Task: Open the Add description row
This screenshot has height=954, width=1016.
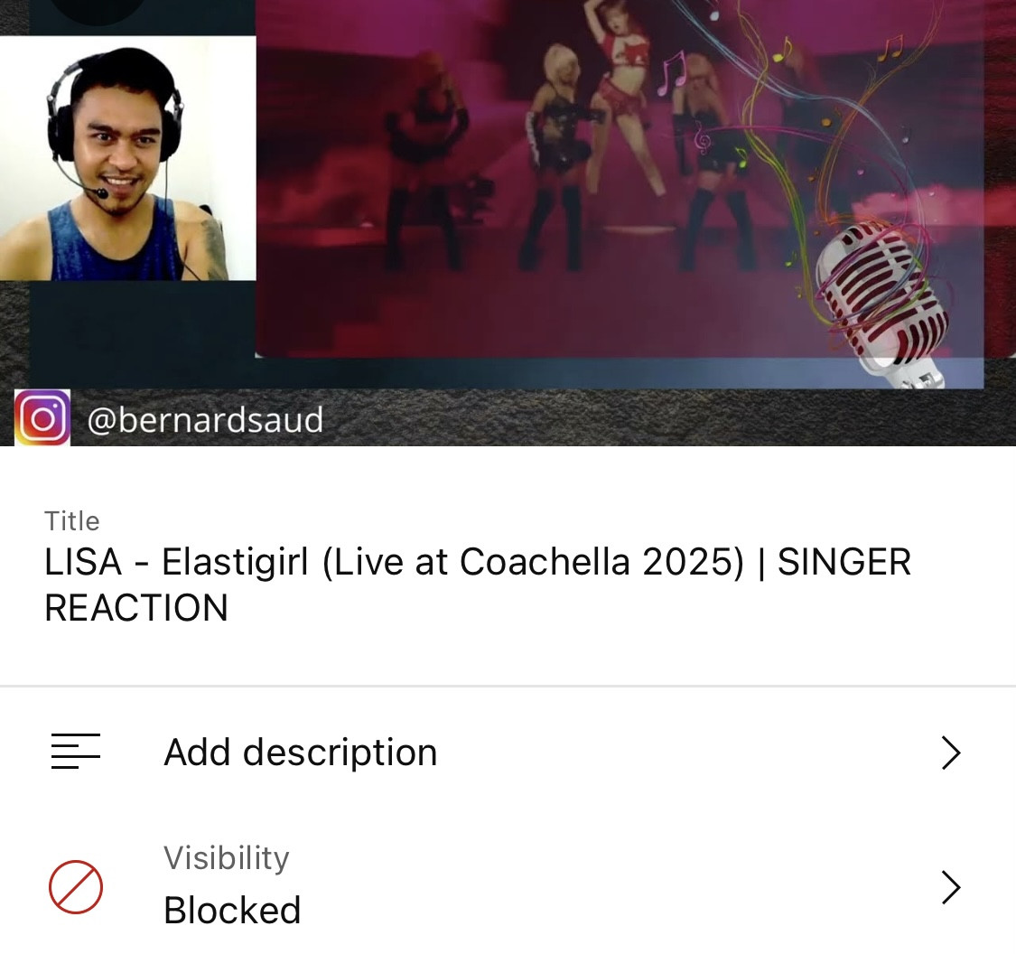Action: click(508, 753)
